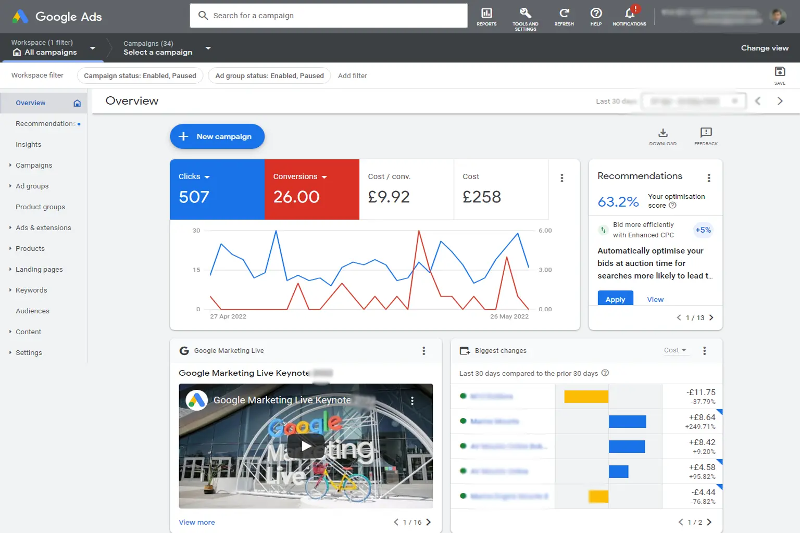Expand Landing pages in sidebar
The height and width of the screenshot is (533, 800).
click(x=10, y=269)
